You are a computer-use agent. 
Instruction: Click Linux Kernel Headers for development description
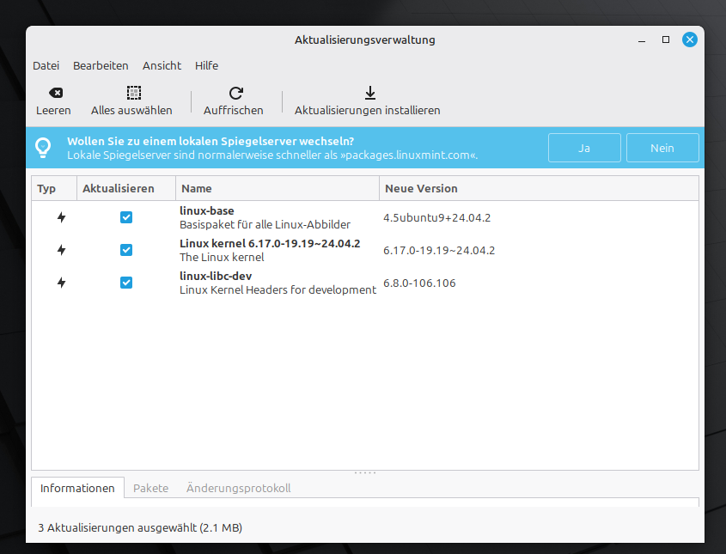(278, 289)
